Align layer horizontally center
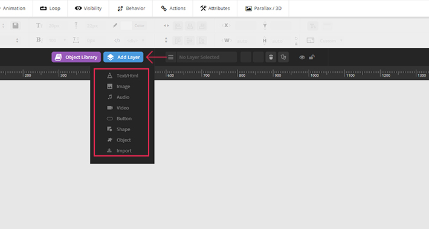Screen dimensions: 429x229 click(190, 26)
